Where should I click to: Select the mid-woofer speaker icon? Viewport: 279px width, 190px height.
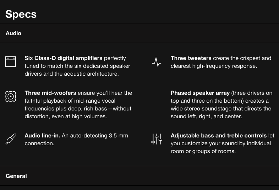11,96
